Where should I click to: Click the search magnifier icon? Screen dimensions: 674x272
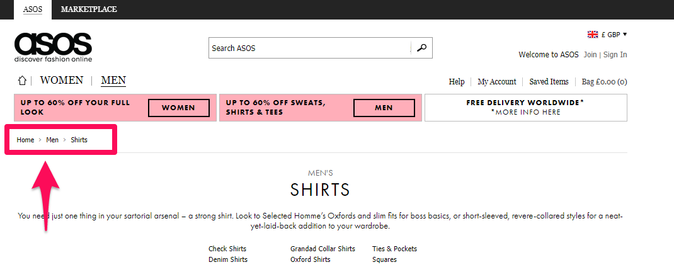tap(421, 48)
